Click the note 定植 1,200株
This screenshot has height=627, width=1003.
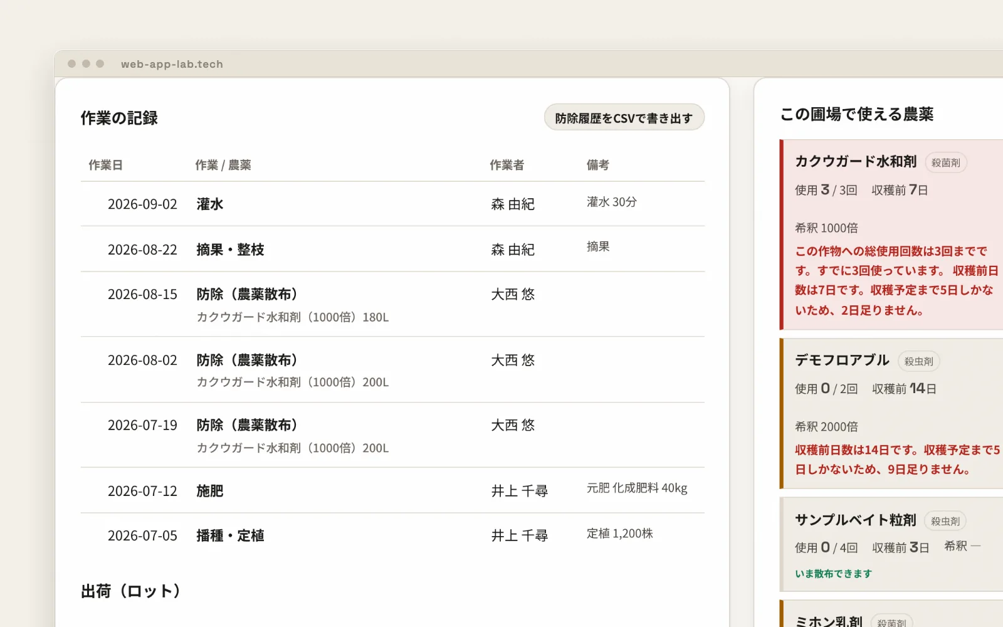click(620, 534)
